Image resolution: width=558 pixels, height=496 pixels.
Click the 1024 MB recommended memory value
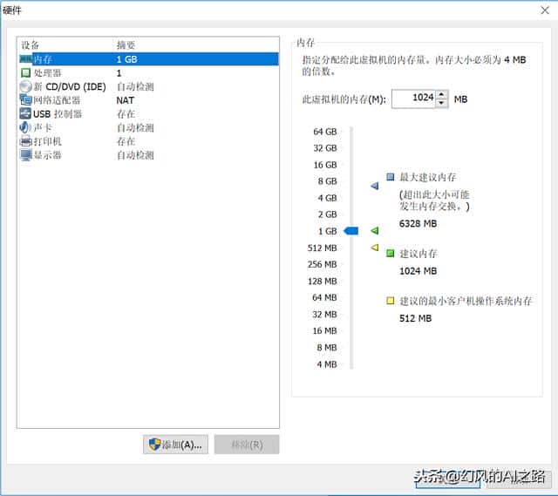418,271
